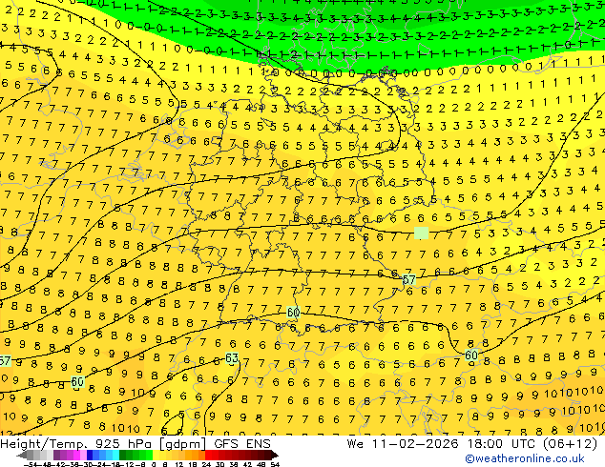Pick the bright yellow legend swatch

156,456
